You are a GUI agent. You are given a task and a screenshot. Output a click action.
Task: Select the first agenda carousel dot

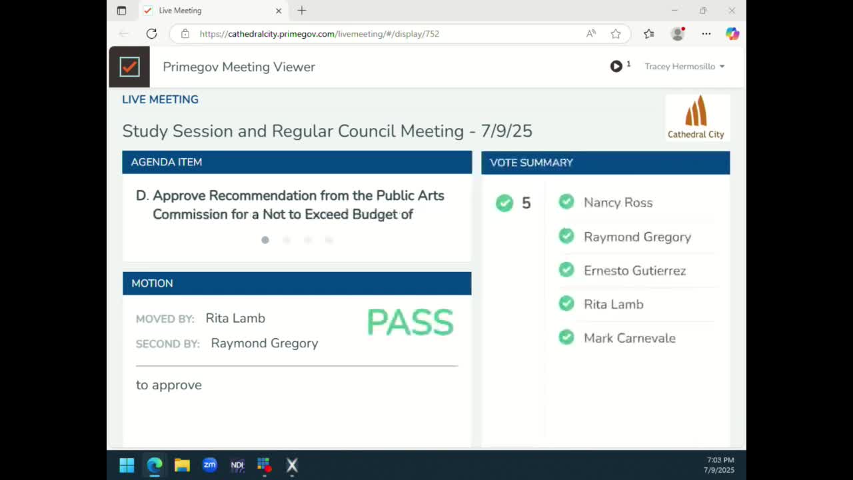[265, 240]
